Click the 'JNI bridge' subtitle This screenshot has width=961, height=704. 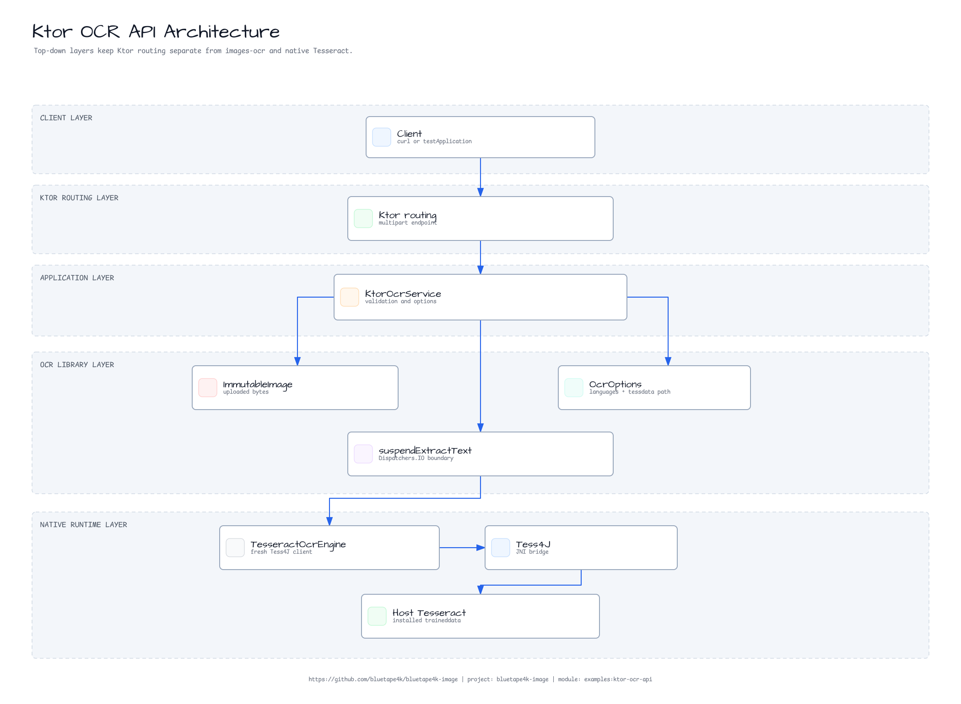pos(532,552)
